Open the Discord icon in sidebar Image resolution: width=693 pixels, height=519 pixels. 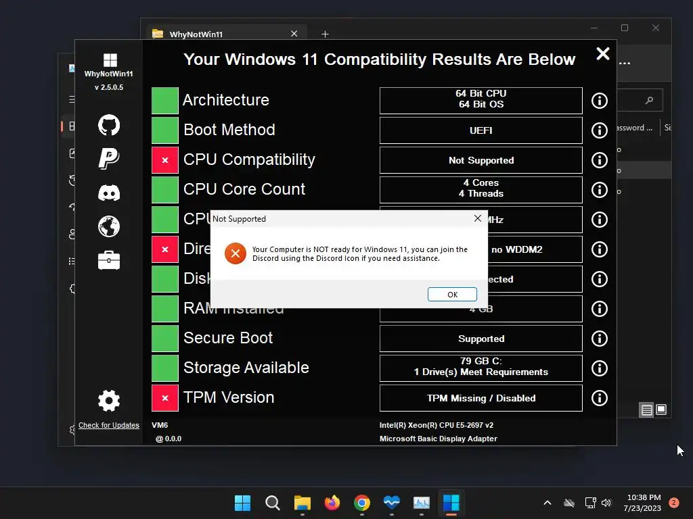(x=109, y=193)
